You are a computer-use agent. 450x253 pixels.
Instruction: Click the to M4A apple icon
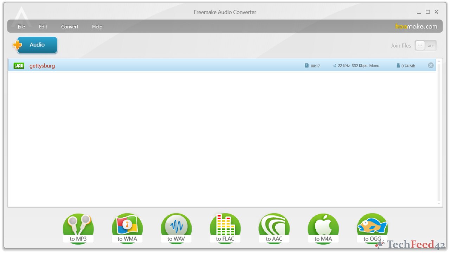[x=323, y=228]
